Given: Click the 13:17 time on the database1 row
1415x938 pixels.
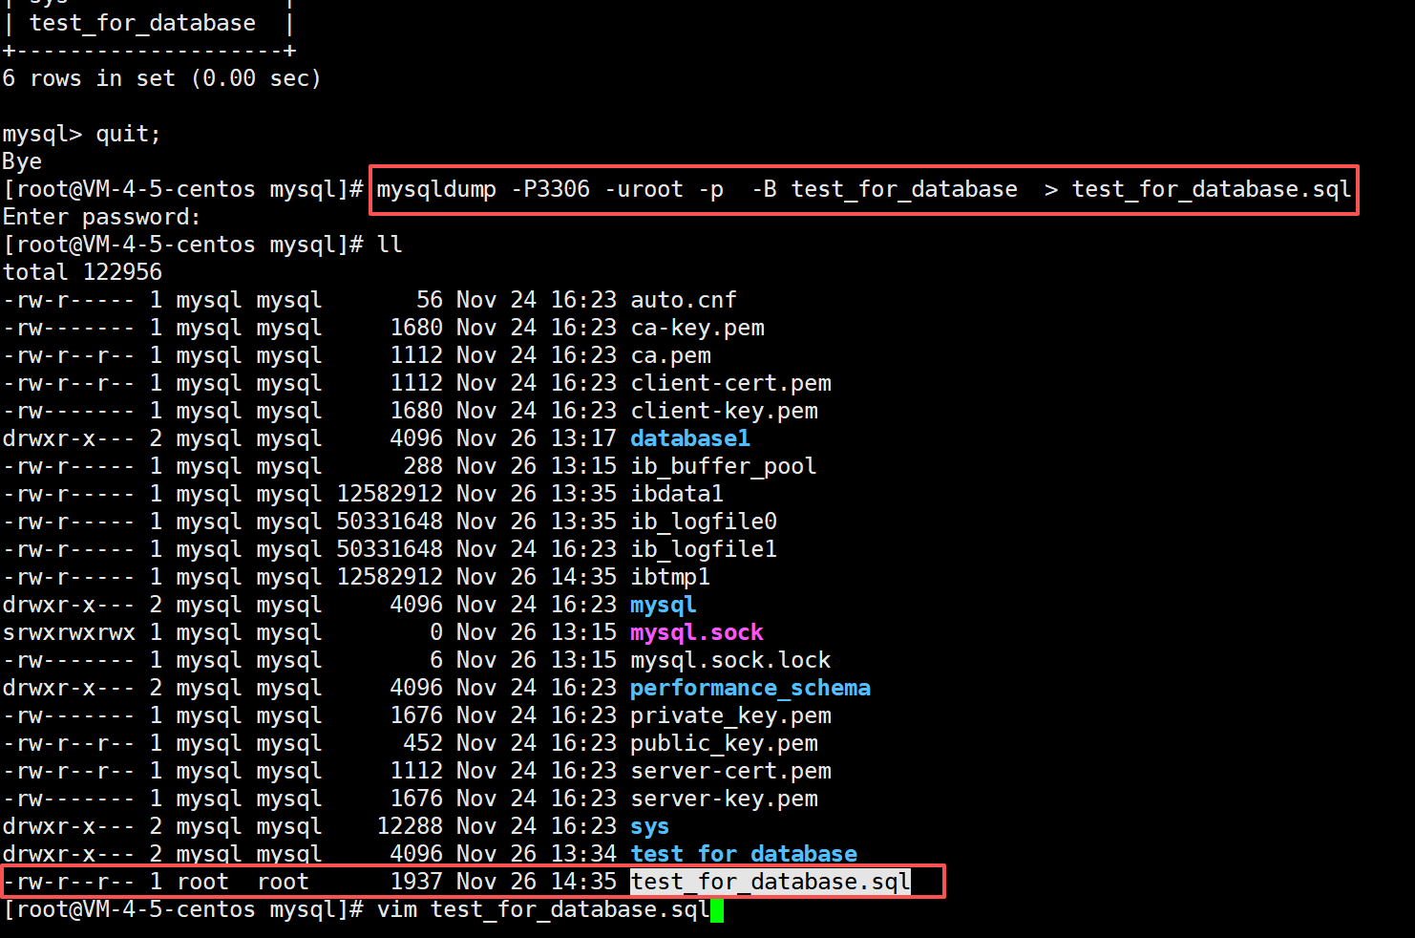Looking at the screenshot, I should pos(583,438).
